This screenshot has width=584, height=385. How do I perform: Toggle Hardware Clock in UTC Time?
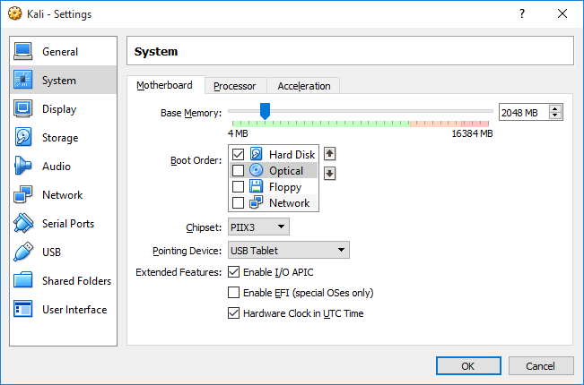tap(233, 312)
